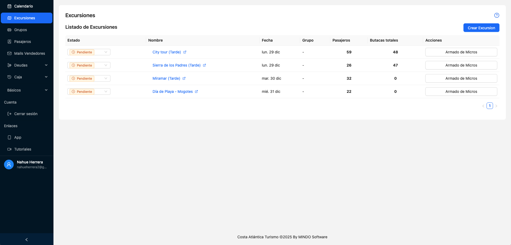Screen dimensions: 511x245
Task: Select page 1 in the pagination
Action: pos(490,106)
